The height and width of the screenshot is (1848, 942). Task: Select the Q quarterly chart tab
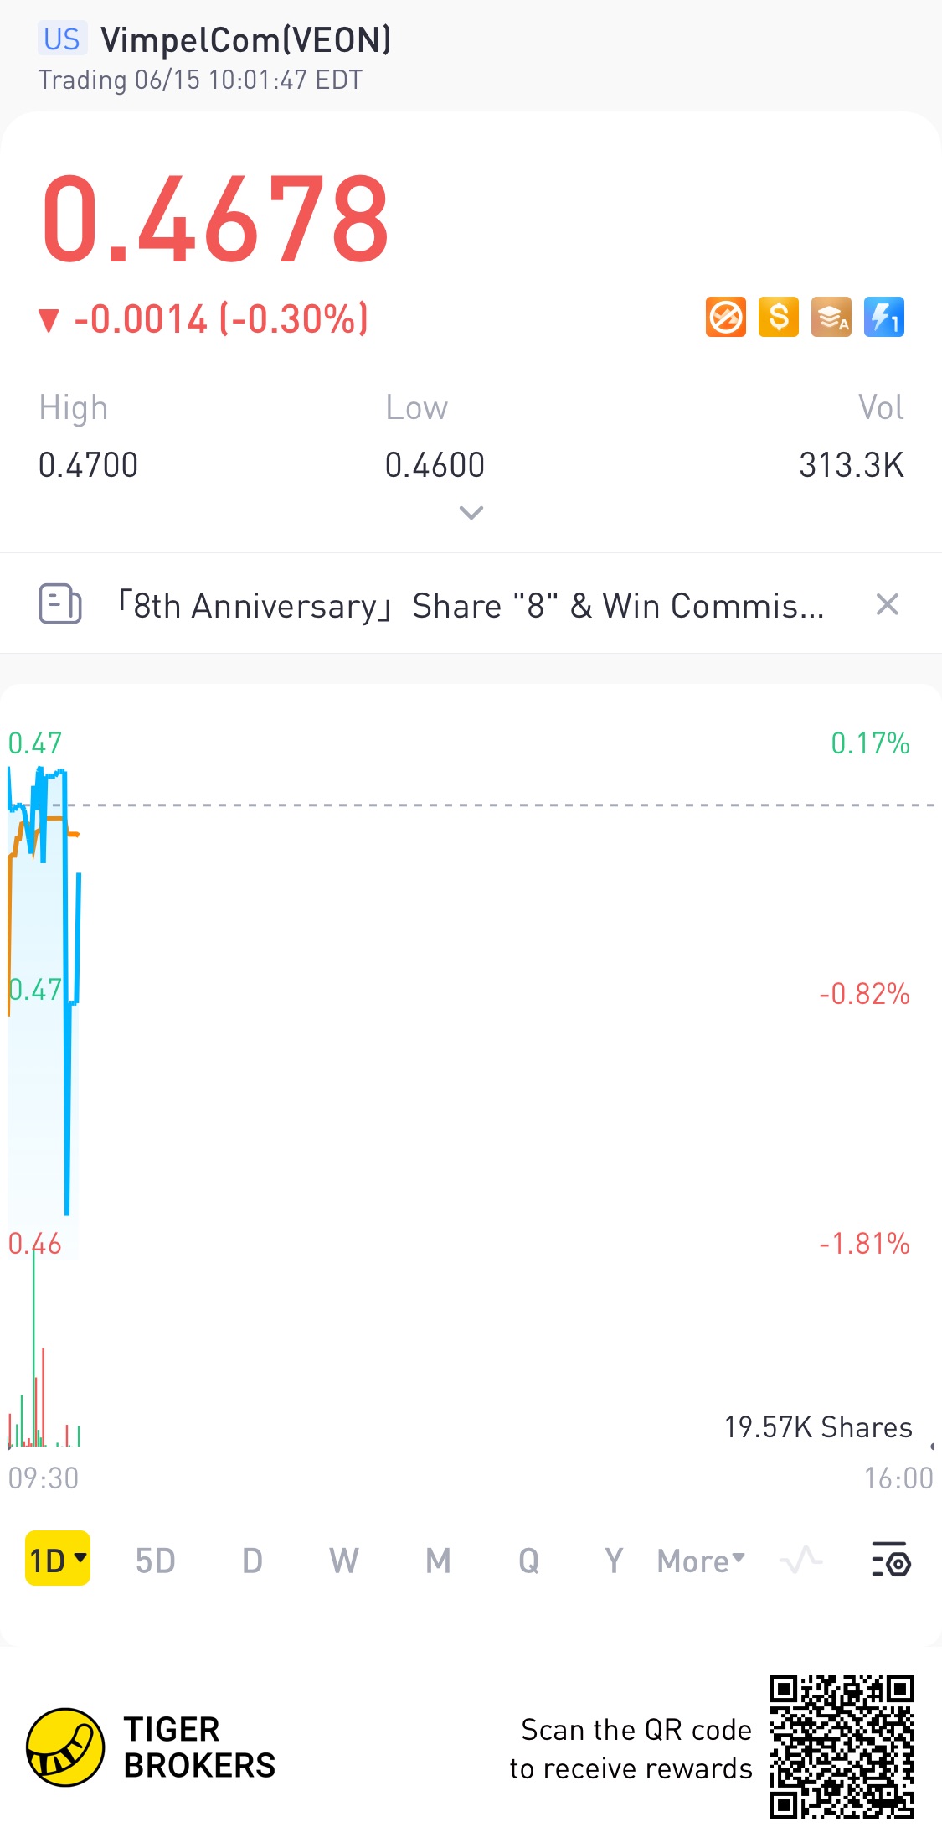[528, 1561]
